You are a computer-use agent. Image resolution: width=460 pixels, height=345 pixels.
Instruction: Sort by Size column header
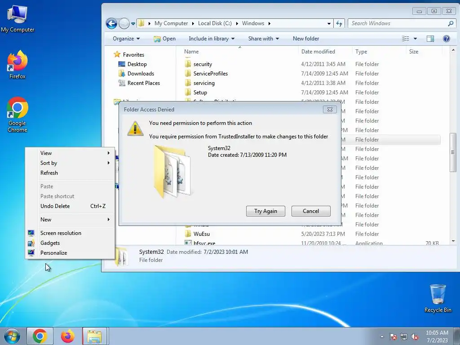424,52
